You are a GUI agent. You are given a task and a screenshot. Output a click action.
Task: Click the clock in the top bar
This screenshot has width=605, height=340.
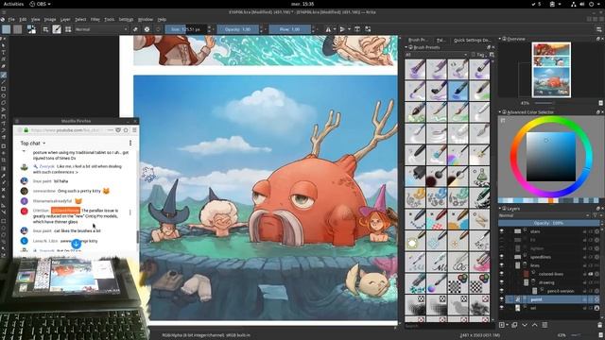point(302,4)
